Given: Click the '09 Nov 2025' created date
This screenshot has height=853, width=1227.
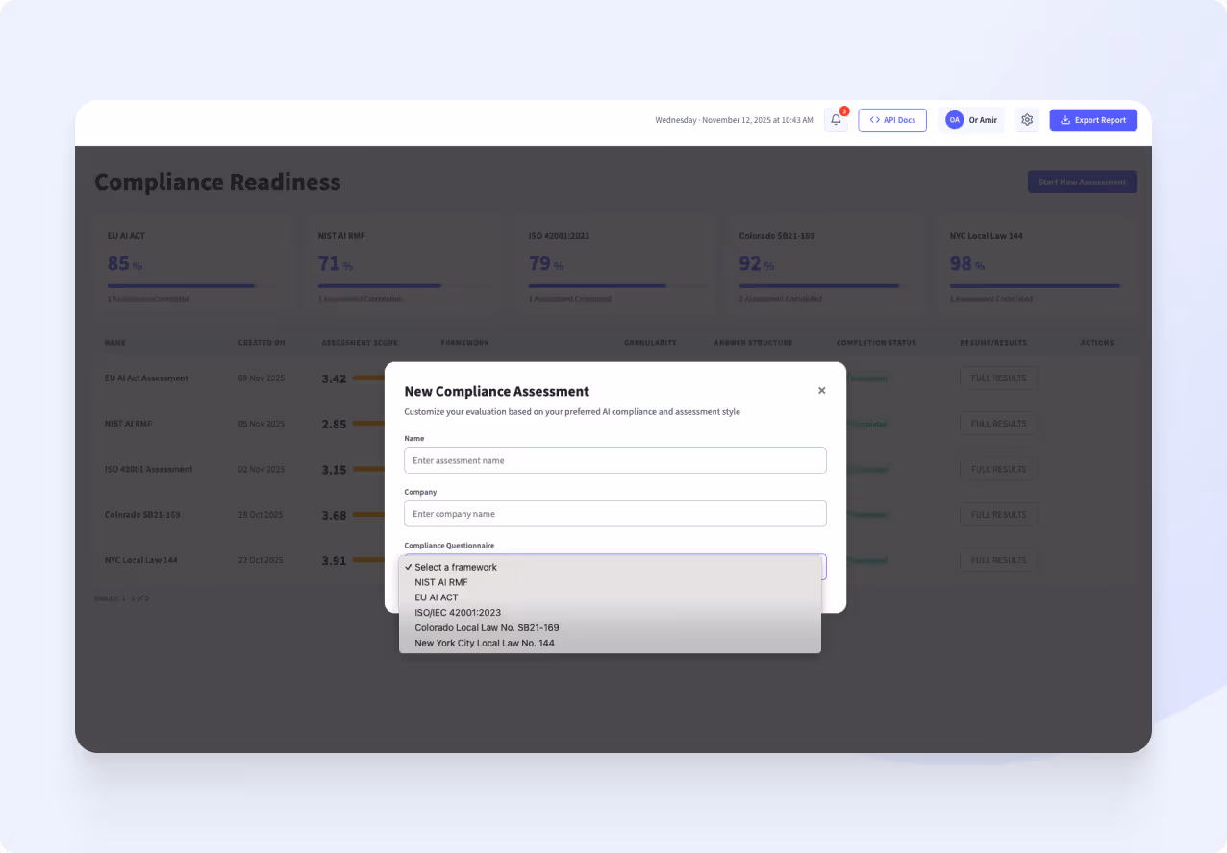Looking at the screenshot, I should point(262,378).
